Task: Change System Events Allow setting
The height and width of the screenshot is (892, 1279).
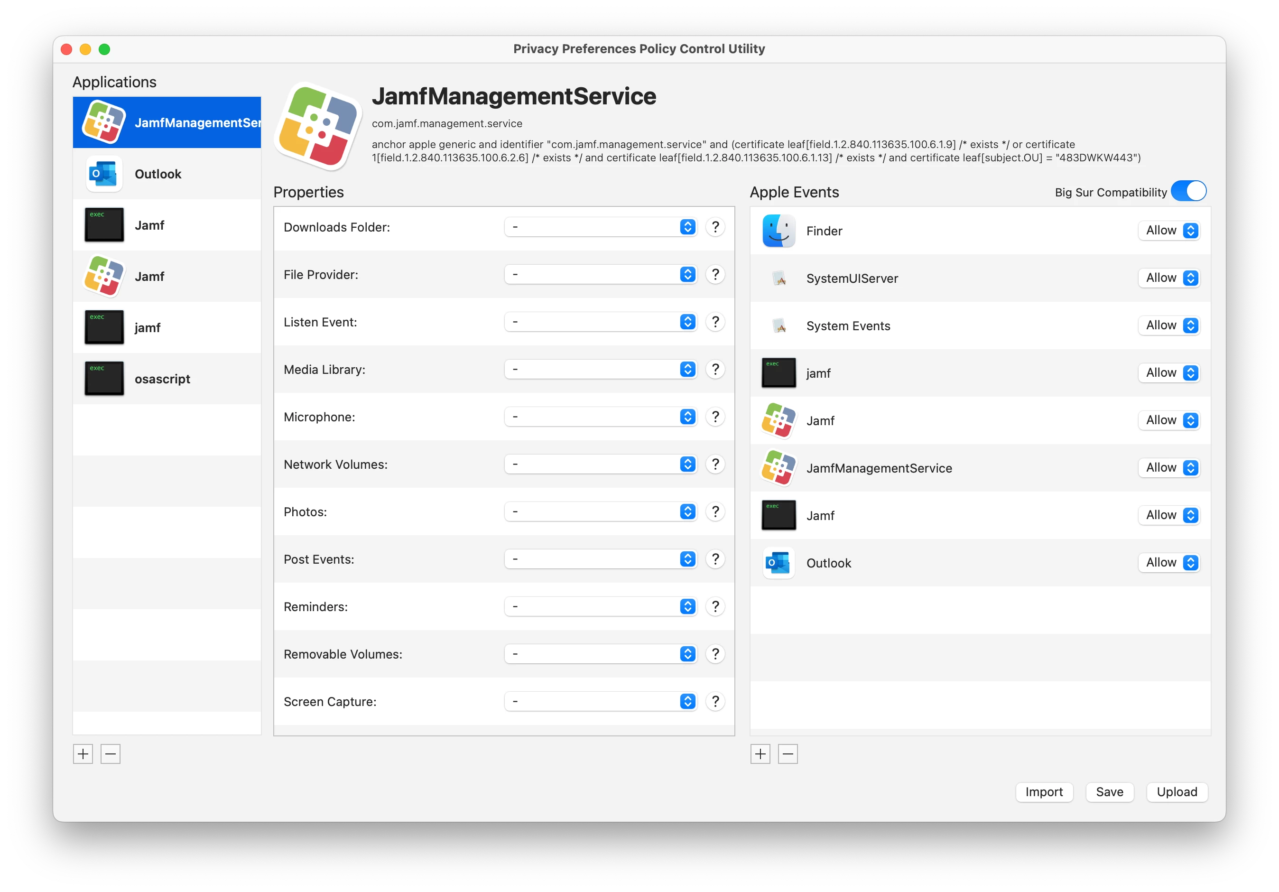Action: 1169,325
